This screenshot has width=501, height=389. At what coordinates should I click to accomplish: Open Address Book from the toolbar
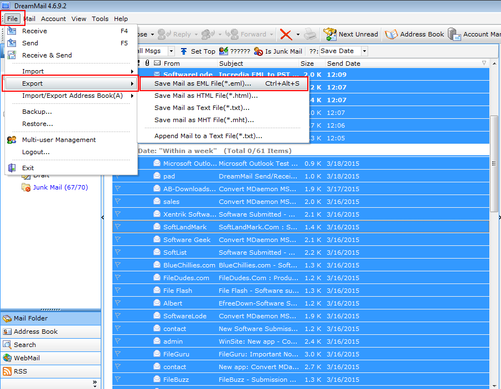point(415,34)
